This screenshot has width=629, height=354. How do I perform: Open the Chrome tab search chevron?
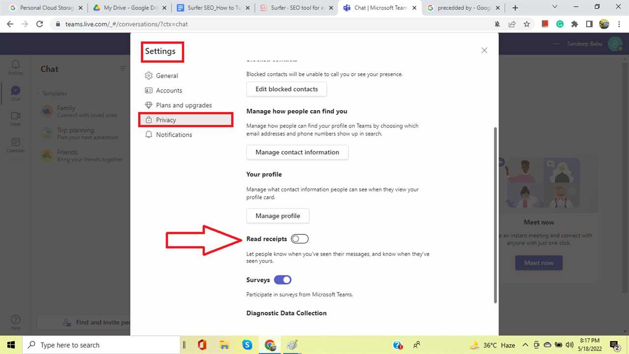click(555, 7)
